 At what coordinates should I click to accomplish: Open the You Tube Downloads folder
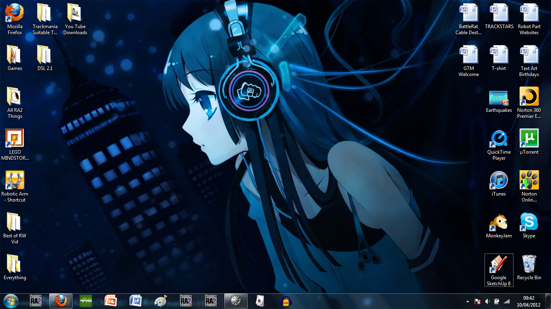click(x=75, y=19)
